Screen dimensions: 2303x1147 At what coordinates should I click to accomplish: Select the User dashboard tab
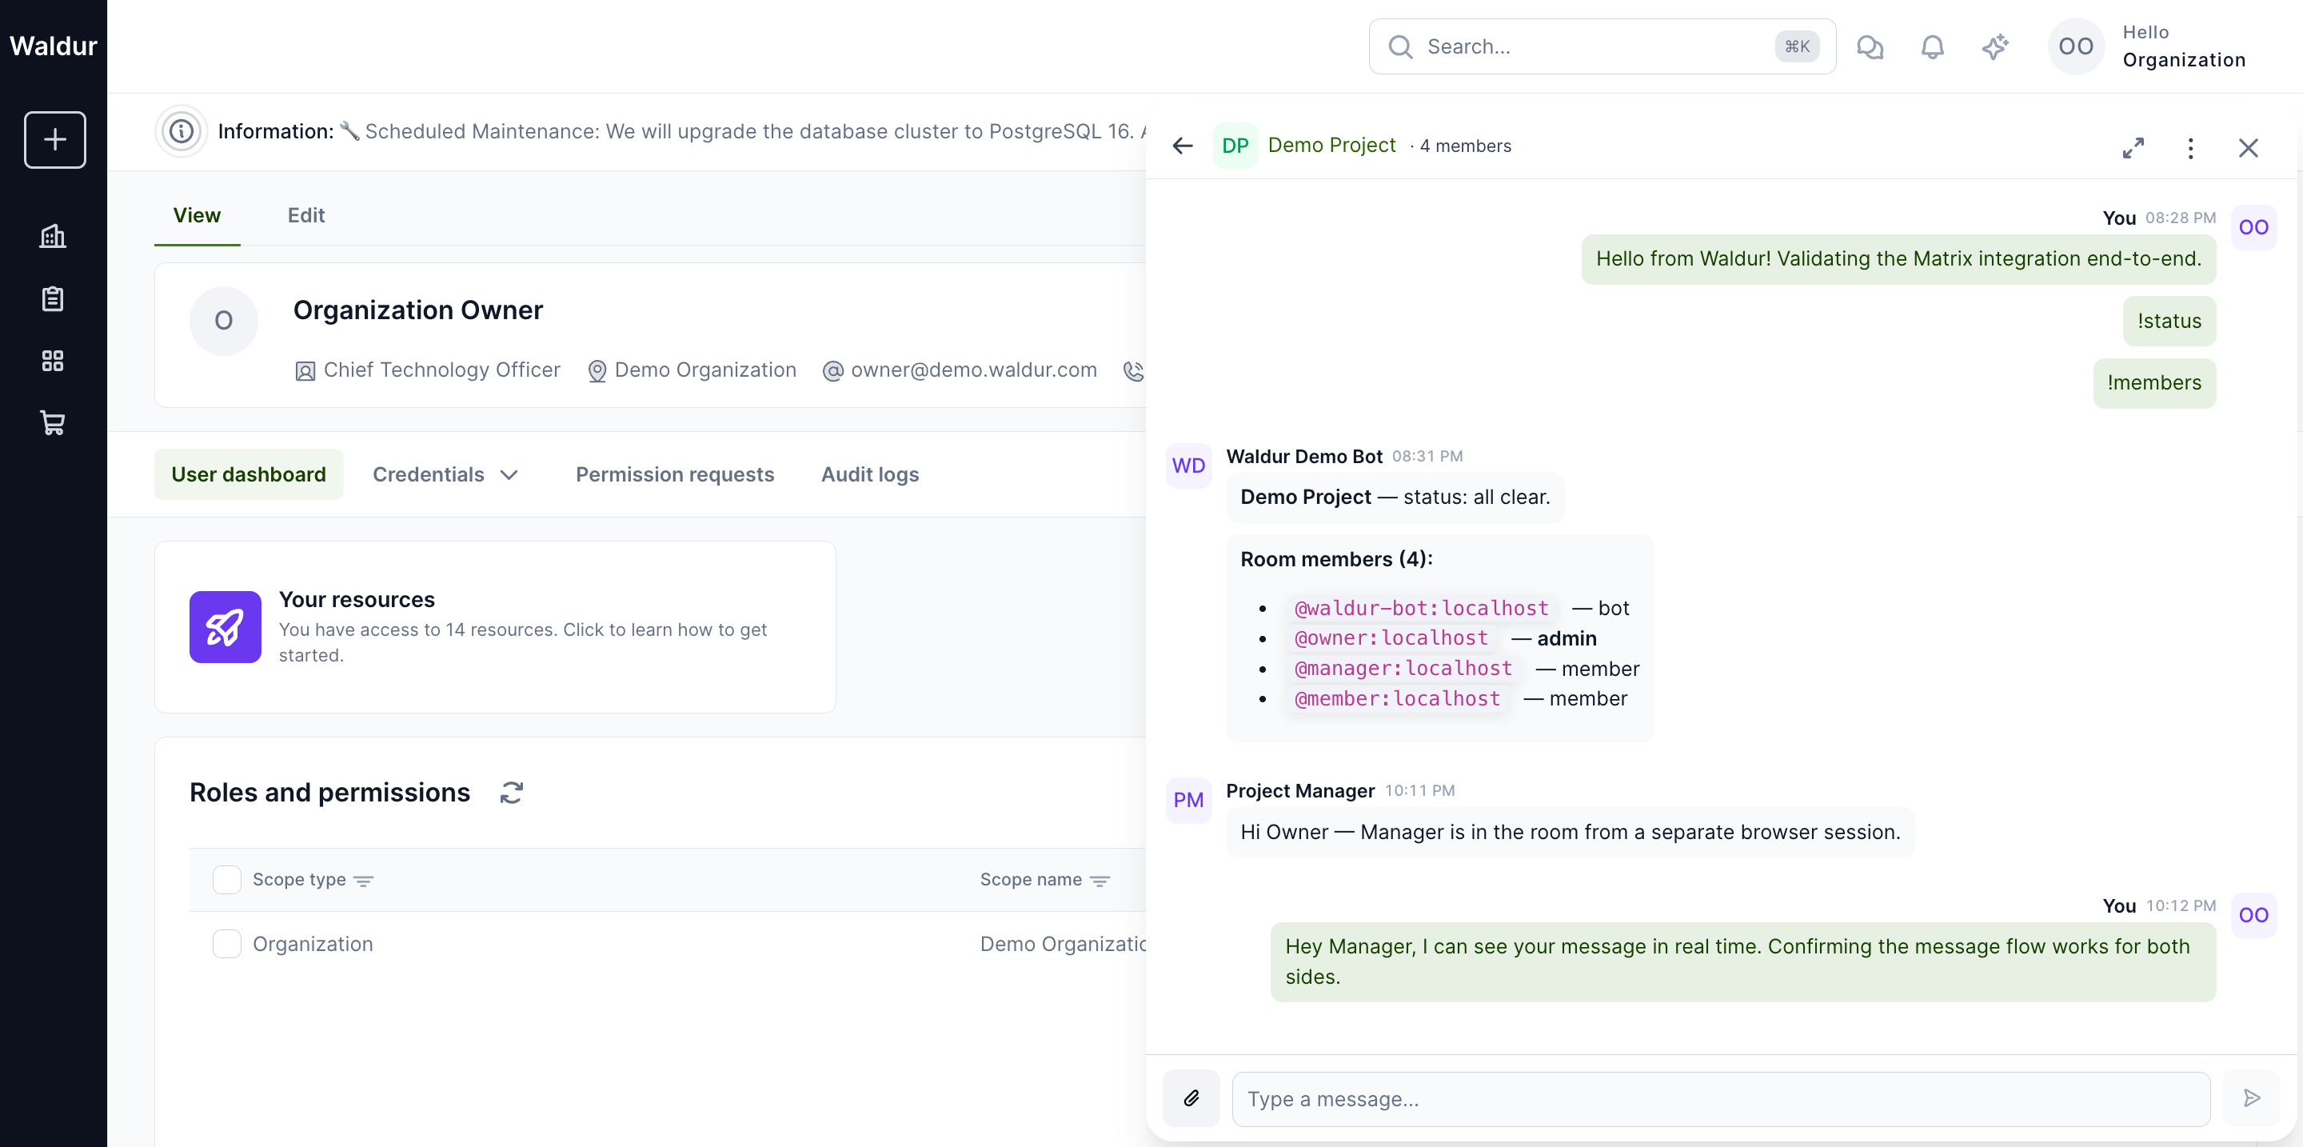[x=249, y=474]
